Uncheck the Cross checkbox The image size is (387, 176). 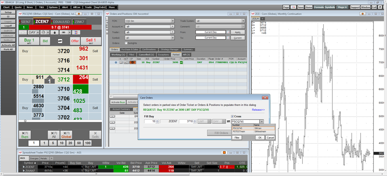[232, 116]
